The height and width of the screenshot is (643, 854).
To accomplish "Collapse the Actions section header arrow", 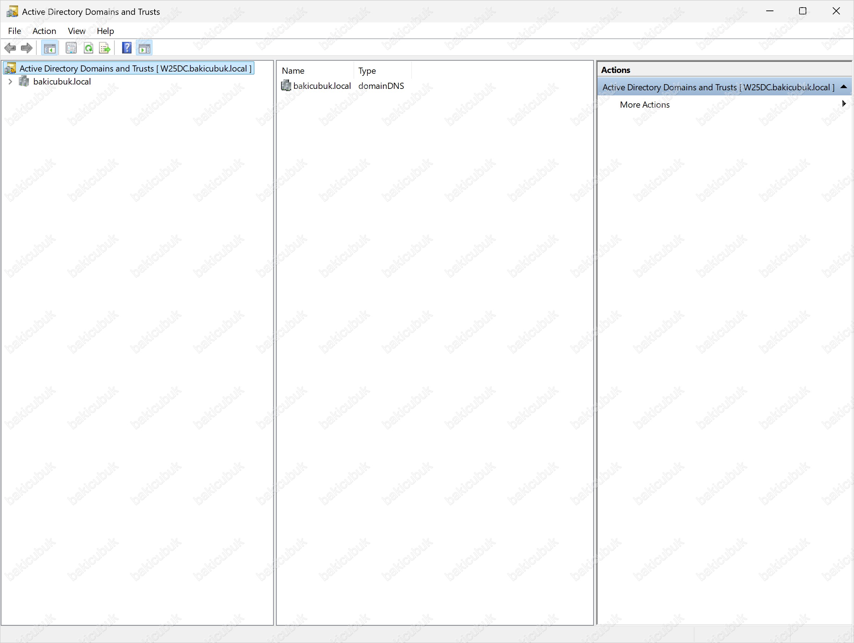I will coord(844,87).
